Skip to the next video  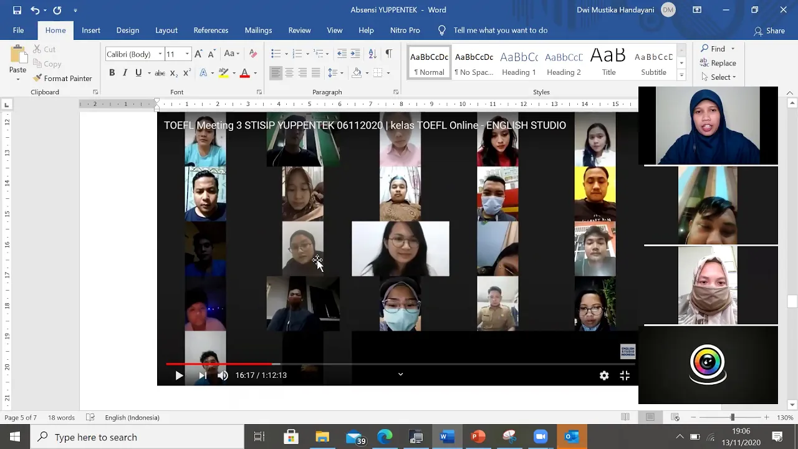[x=203, y=375]
